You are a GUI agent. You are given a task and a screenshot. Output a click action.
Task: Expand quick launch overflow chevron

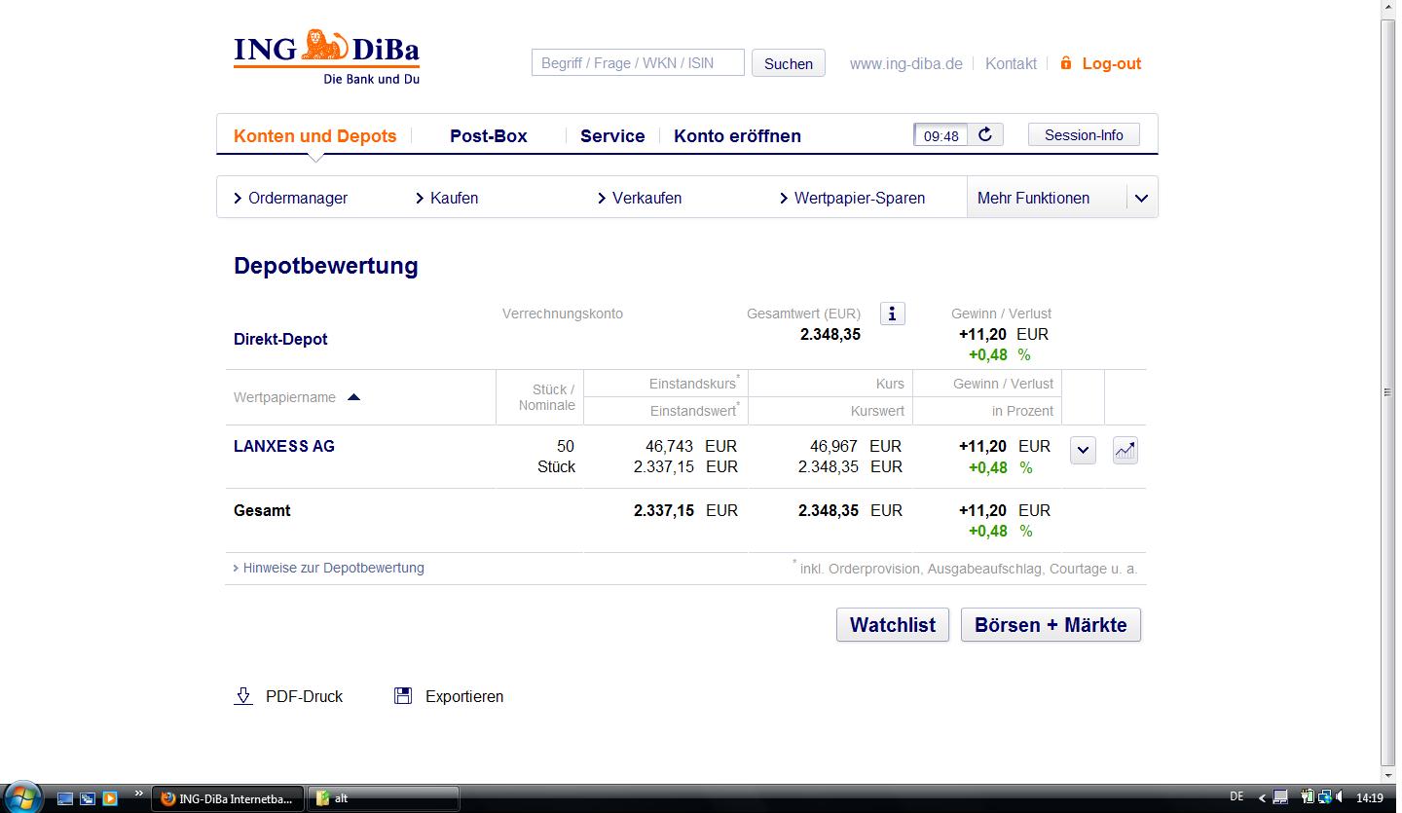click(138, 794)
